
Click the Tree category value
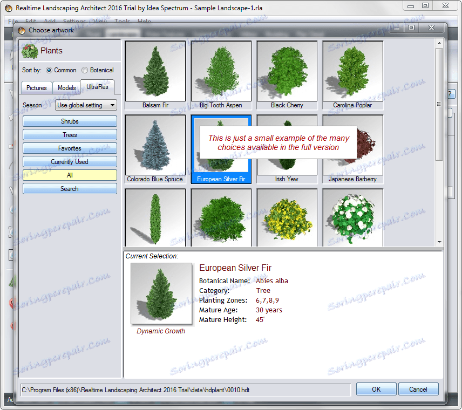(263, 290)
